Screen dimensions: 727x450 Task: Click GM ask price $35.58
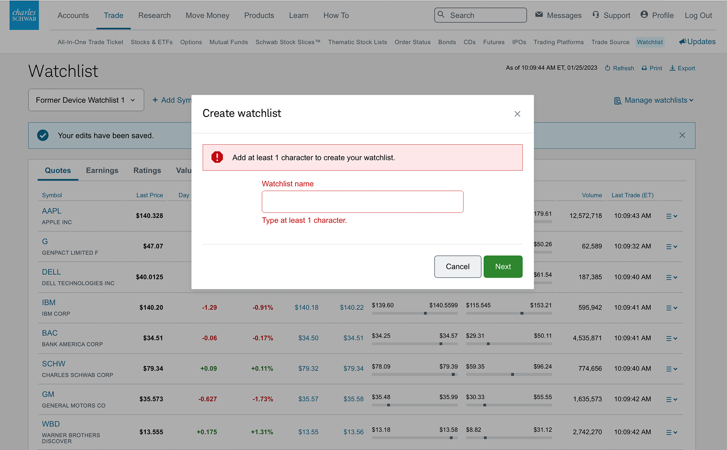coord(353,399)
